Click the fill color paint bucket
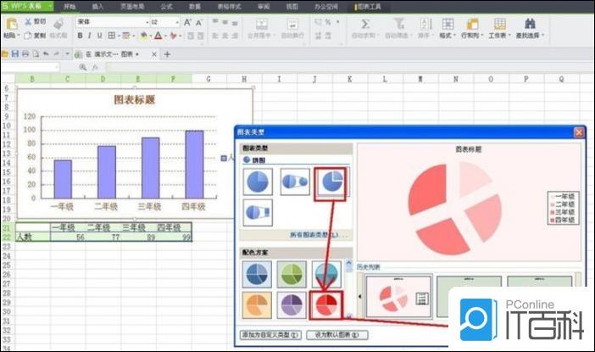595x352 pixels. pos(143,36)
